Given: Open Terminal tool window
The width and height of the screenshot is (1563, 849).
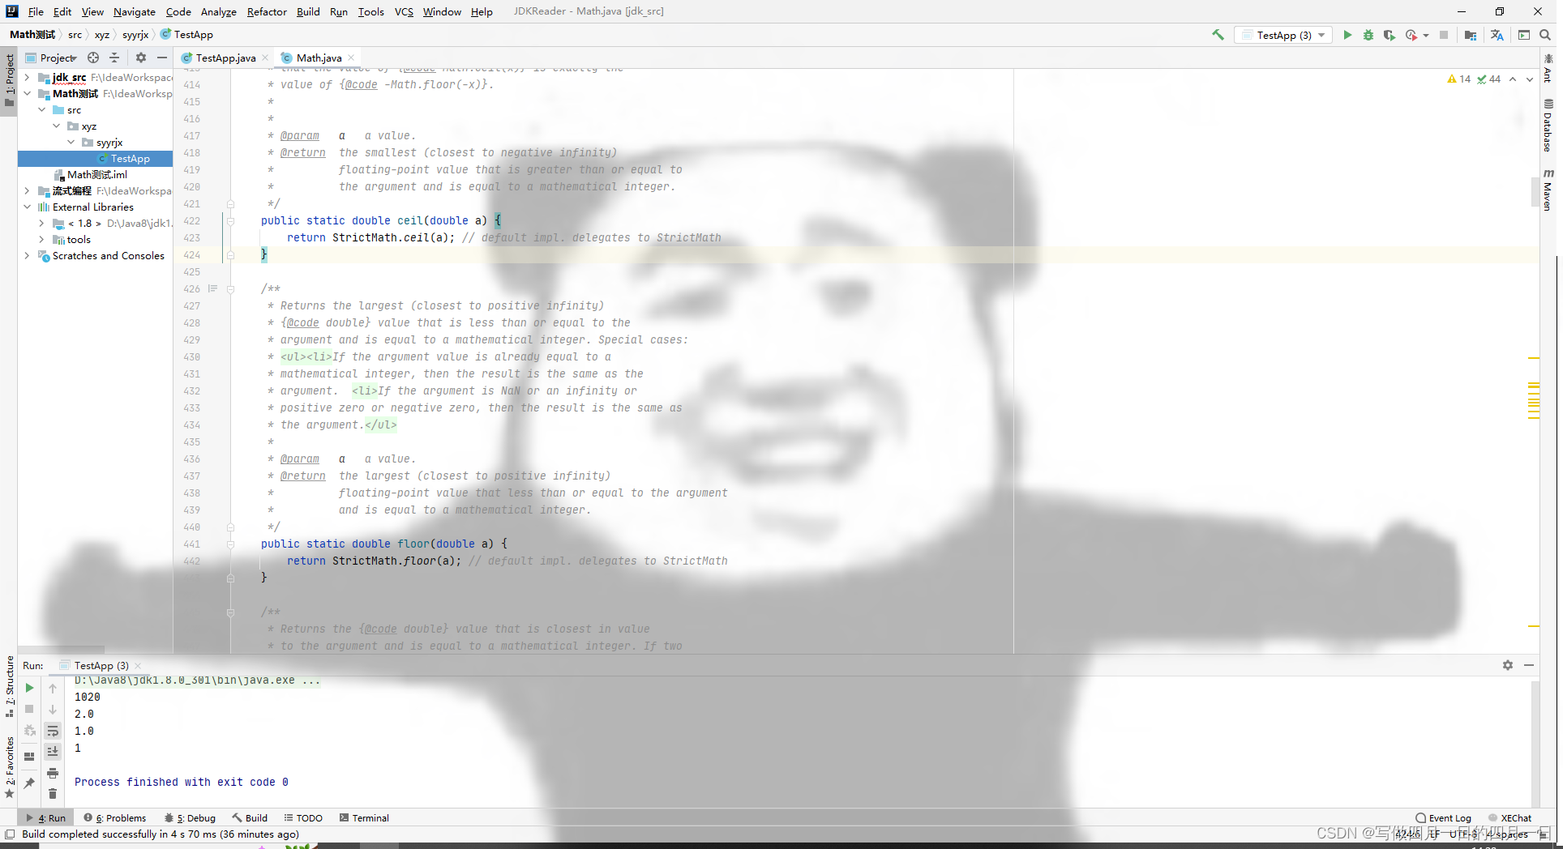Looking at the screenshot, I should click(364, 818).
